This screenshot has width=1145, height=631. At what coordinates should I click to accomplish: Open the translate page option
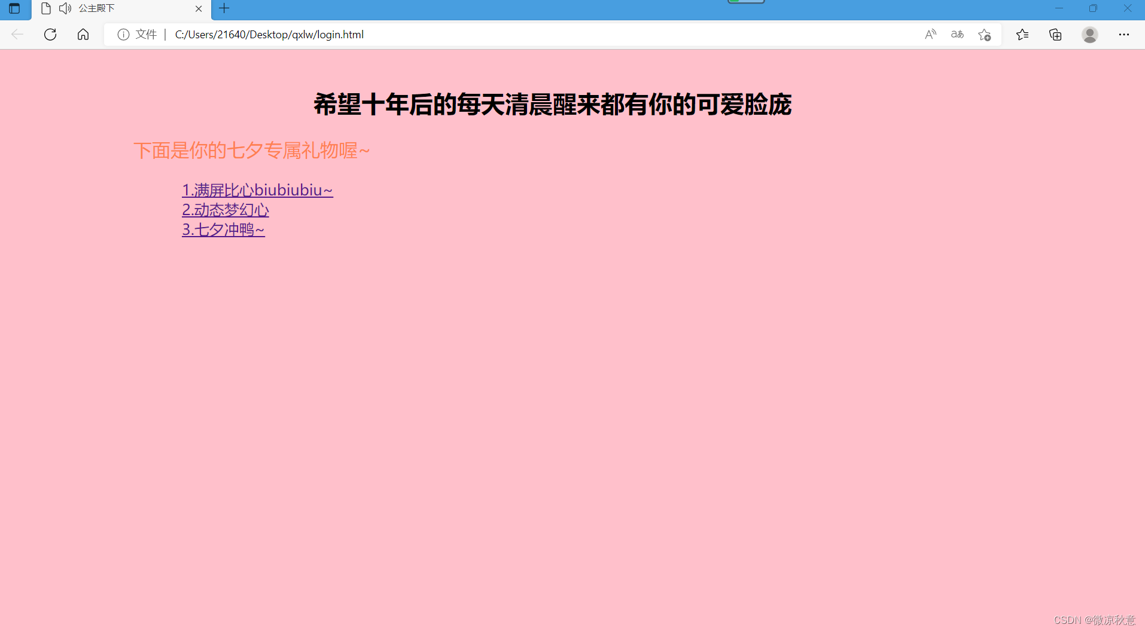click(957, 35)
